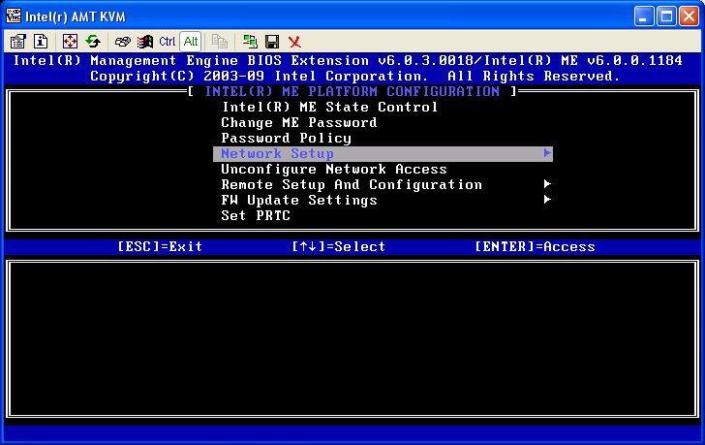
Task: Select Change ME Password entry
Action: point(298,122)
